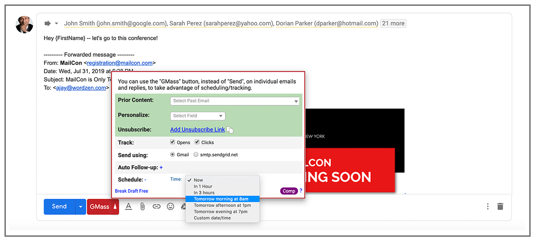The height and width of the screenshot is (243, 536).
Task: Expand the Auto Follow-up section
Action: (x=161, y=168)
